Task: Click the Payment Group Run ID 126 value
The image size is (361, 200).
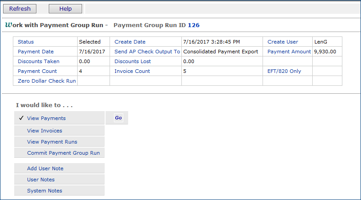Action: [x=193, y=25]
